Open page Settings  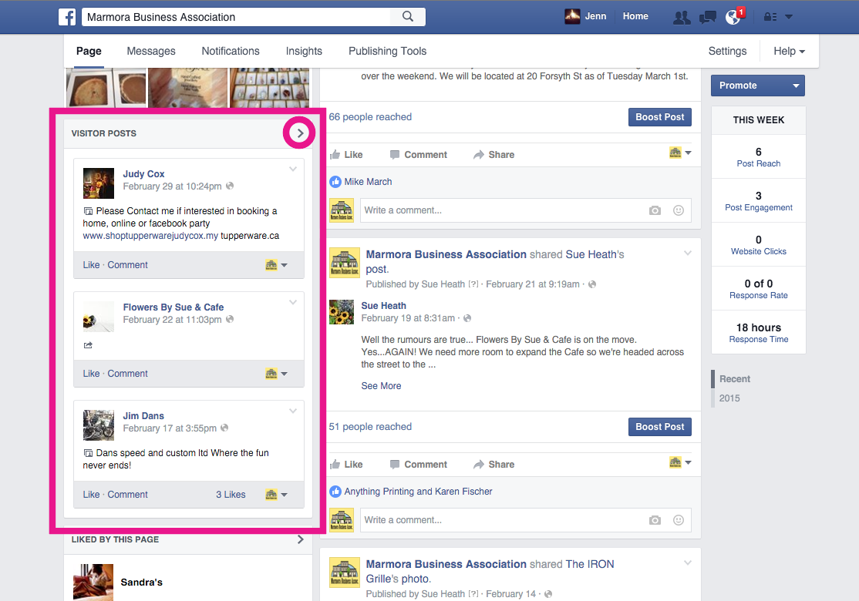[727, 51]
